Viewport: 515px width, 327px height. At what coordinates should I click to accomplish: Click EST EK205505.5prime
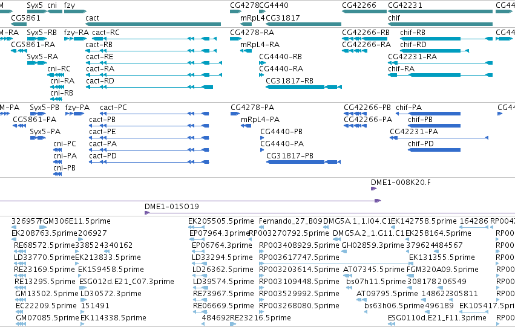197,227
